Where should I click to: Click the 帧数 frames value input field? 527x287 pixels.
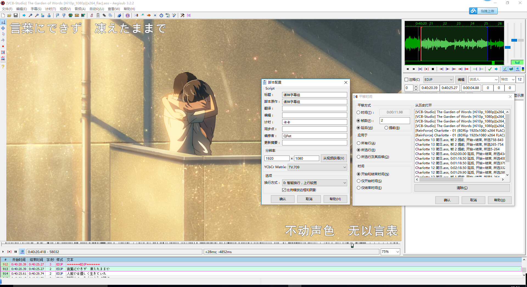click(x=395, y=120)
